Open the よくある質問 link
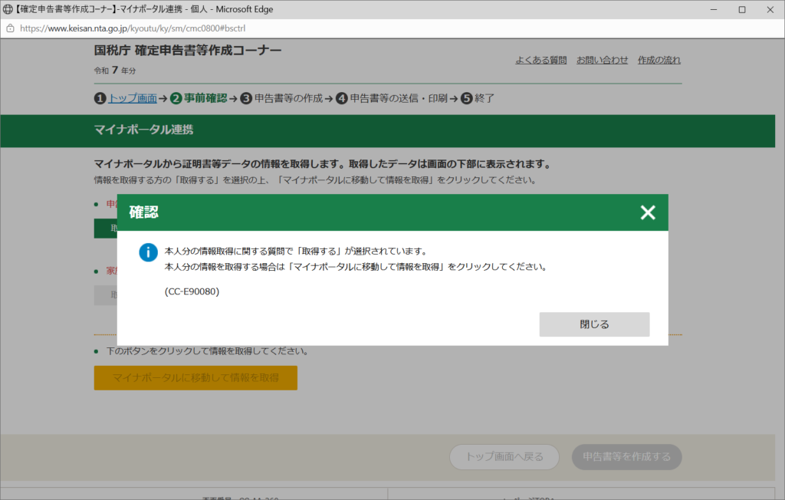The width and height of the screenshot is (785, 500). (x=541, y=60)
